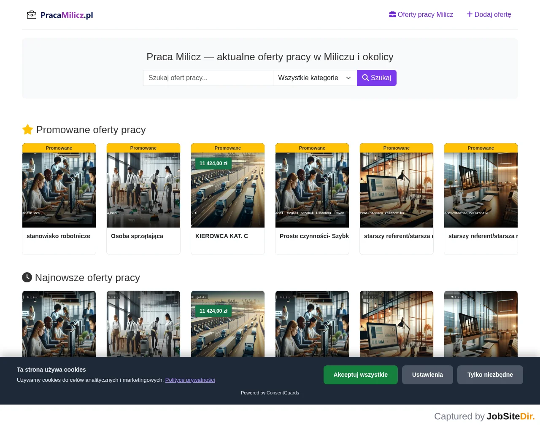Image resolution: width=540 pixels, height=429 pixels.
Task: Expand the Wszystkie kategorie dropdown
Action: [315, 78]
